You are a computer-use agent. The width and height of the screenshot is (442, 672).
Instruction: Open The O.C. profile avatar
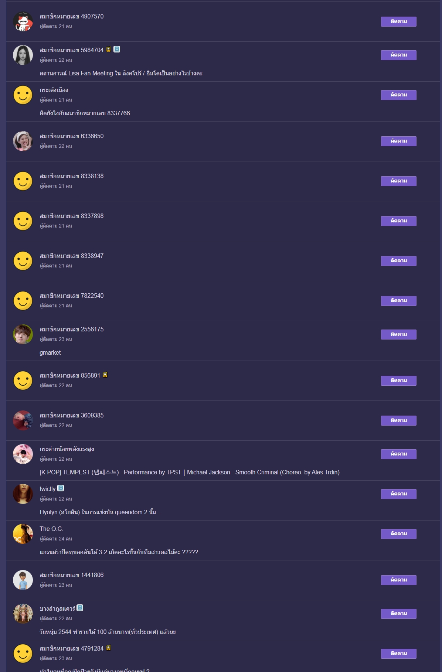(23, 534)
